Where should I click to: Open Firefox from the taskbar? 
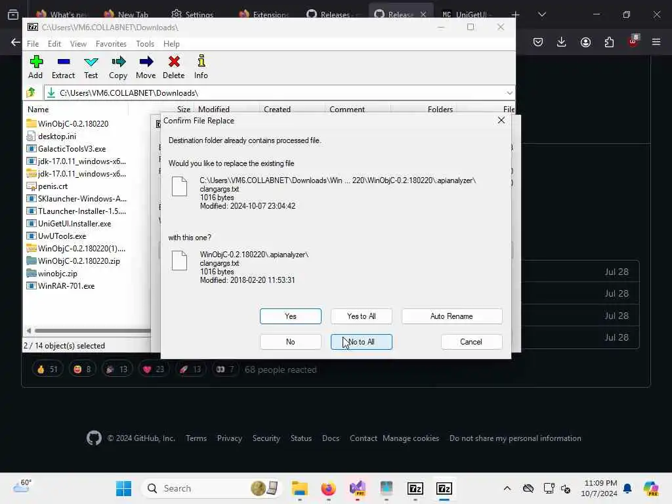point(328,488)
